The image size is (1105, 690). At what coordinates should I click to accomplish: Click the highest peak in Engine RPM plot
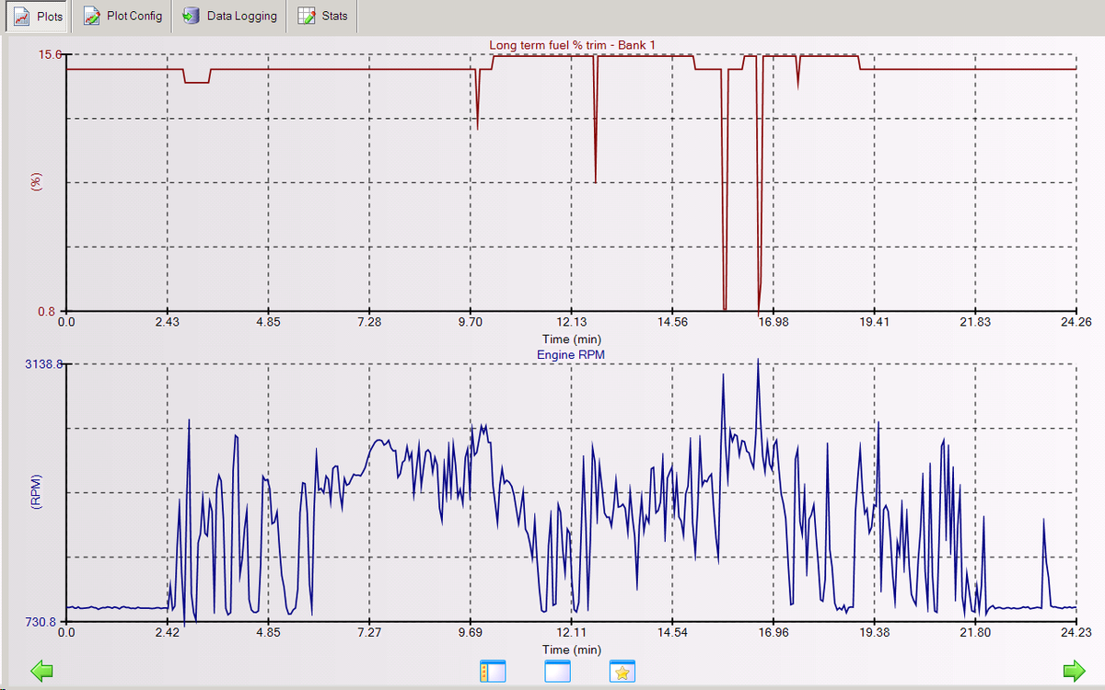click(758, 361)
